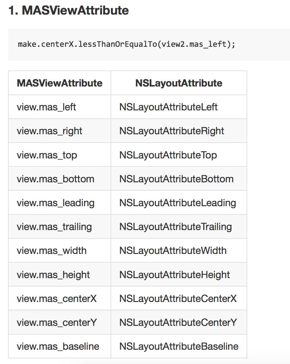Screen dimensions: 290x364
Task: Click the view.mas_right cell
Action: pyautogui.click(x=50, y=131)
